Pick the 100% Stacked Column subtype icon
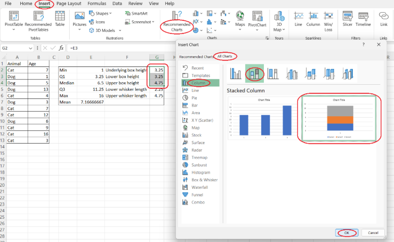 273,74
